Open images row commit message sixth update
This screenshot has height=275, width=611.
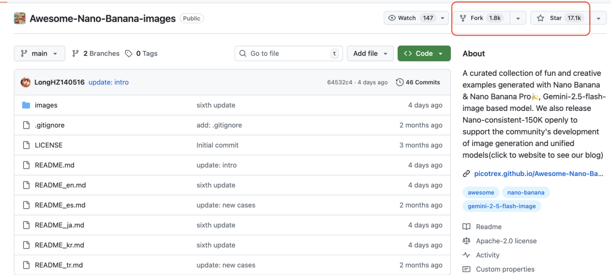pyautogui.click(x=216, y=105)
